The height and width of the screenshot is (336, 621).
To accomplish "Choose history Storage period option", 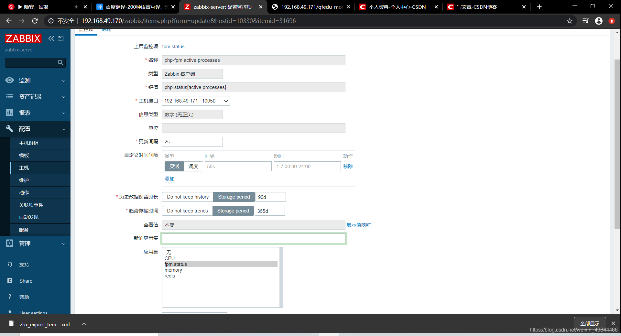I will pyautogui.click(x=234, y=197).
